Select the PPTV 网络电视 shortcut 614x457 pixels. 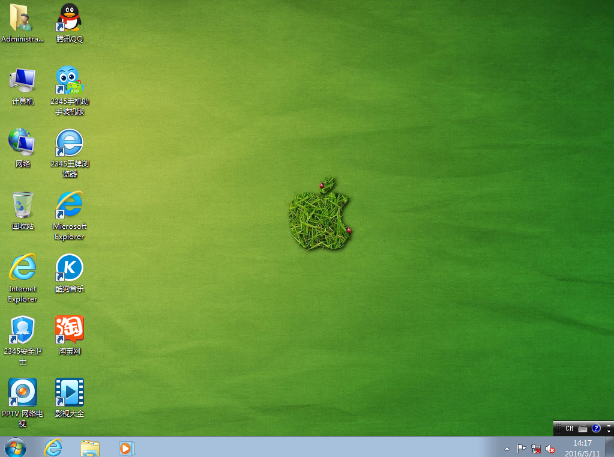click(x=22, y=402)
